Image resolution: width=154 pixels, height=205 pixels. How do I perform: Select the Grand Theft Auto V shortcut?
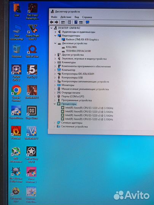click(x=32, y=32)
